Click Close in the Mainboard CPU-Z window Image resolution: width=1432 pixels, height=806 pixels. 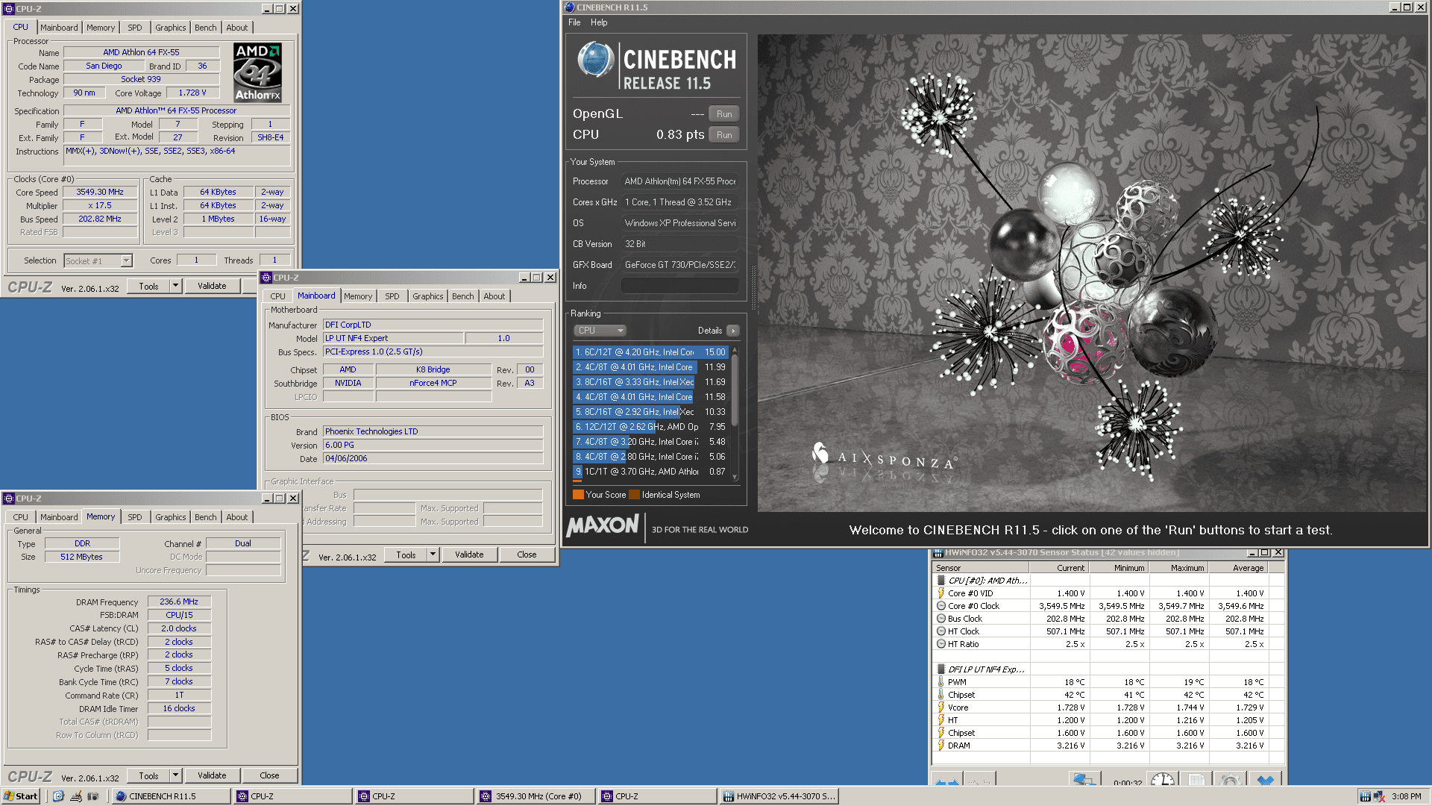coord(527,554)
